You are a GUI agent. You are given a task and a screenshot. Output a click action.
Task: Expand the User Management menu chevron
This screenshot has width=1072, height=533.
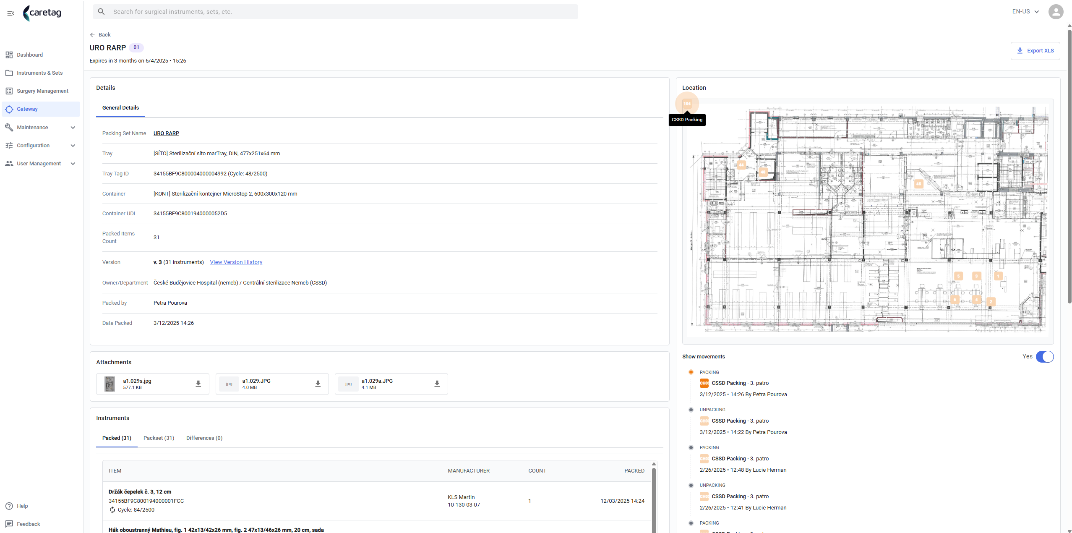point(73,164)
